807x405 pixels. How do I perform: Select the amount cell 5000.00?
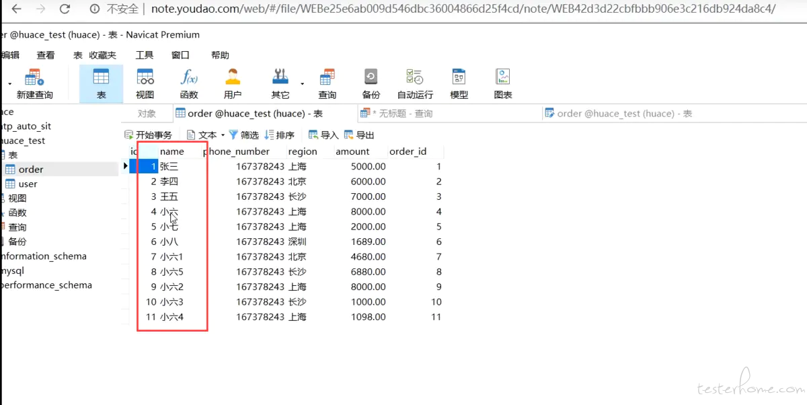368,166
